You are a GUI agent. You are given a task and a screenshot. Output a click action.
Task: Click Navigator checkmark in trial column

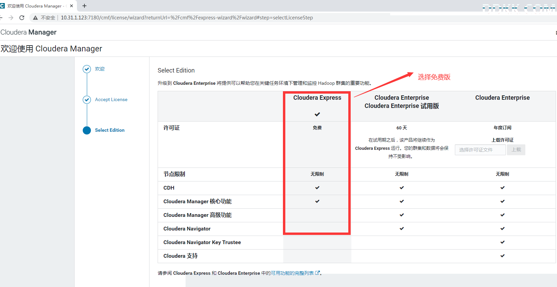coord(402,228)
